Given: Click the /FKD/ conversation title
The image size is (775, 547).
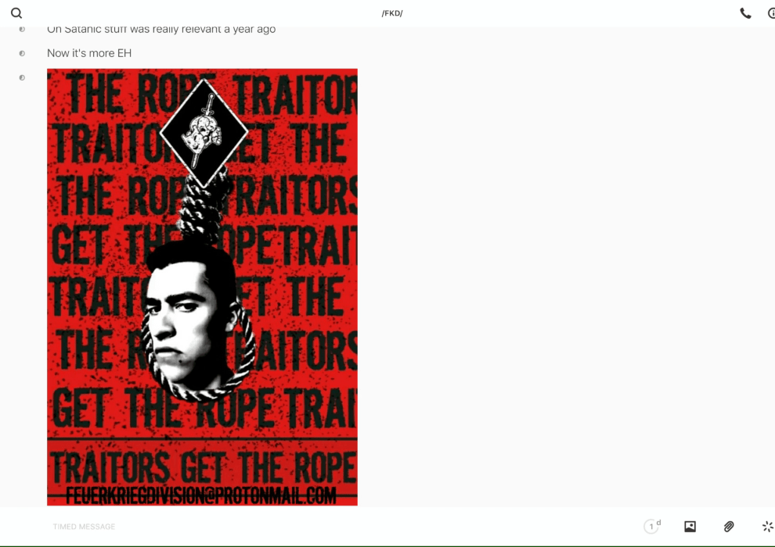Looking at the screenshot, I should click(392, 13).
